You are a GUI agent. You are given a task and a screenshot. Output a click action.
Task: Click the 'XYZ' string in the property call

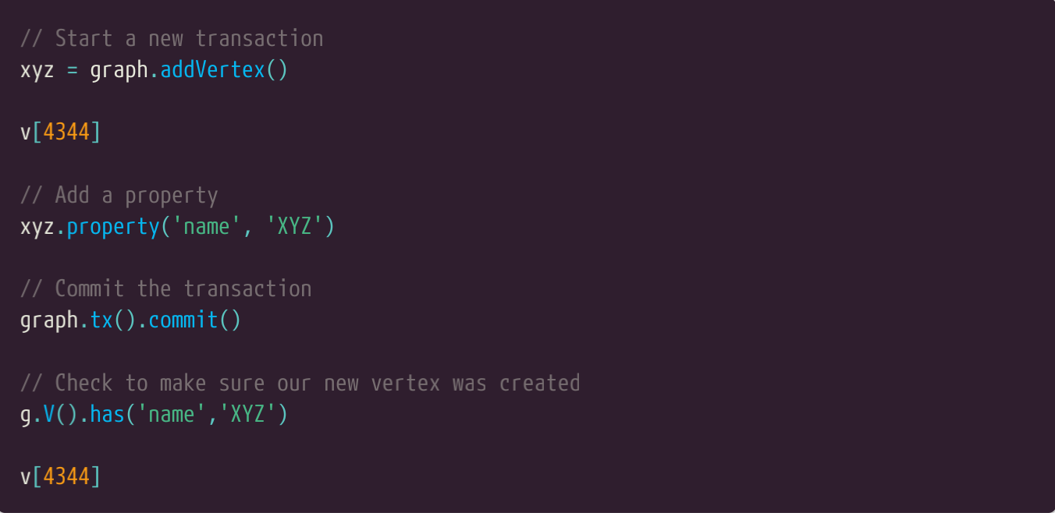tap(295, 227)
